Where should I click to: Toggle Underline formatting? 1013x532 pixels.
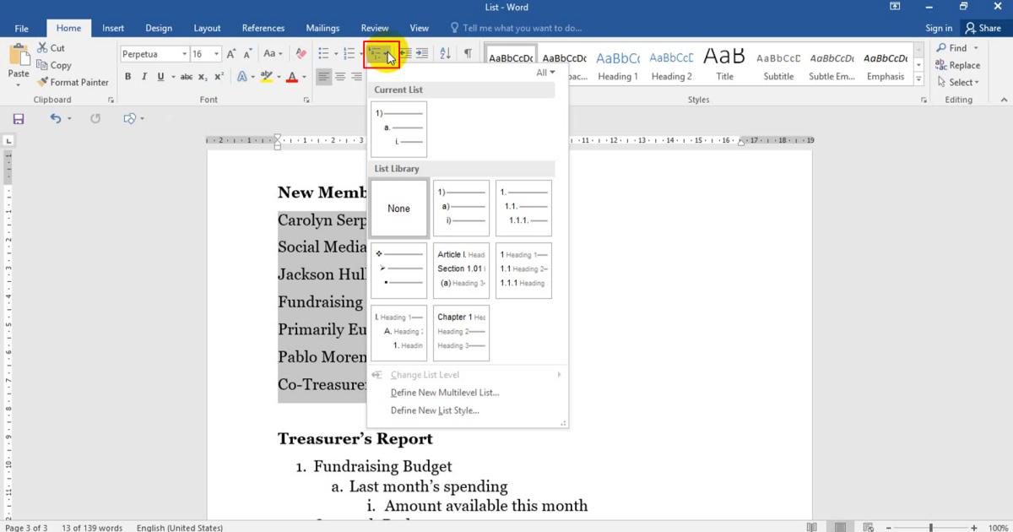pos(160,77)
